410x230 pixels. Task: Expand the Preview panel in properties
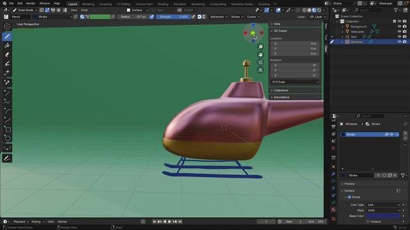click(349, 183)
